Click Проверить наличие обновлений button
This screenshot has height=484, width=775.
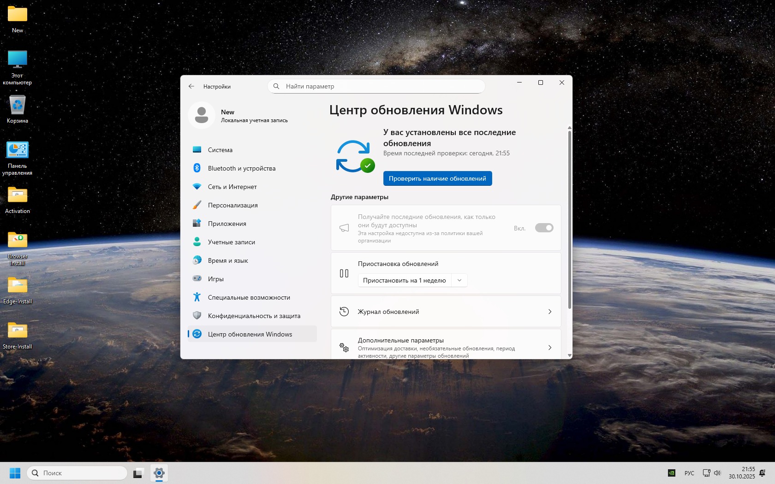click(x=437, y=178)
